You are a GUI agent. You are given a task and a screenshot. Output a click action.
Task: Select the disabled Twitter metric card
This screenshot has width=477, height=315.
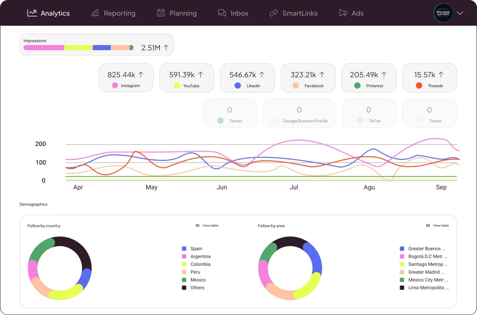point(230,113)
